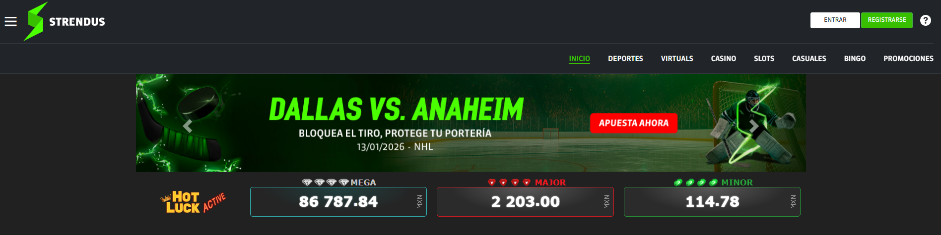Select the INICIO nav tab

point(579,59)
